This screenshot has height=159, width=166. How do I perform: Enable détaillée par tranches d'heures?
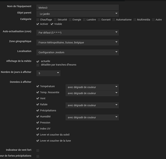pos(38,65)
